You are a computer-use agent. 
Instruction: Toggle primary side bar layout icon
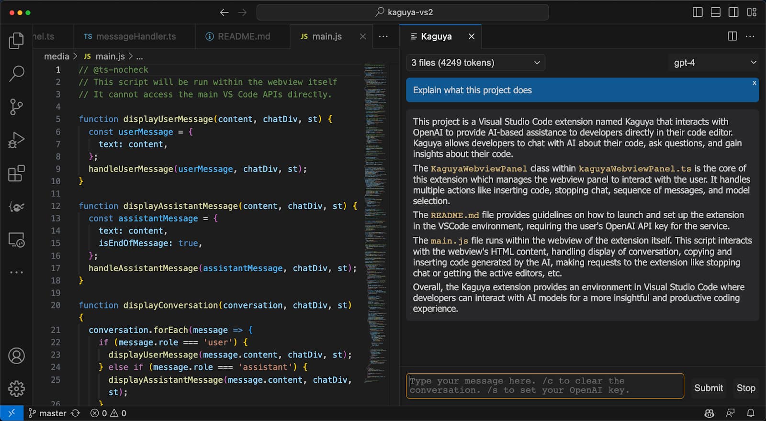(698, 12)
